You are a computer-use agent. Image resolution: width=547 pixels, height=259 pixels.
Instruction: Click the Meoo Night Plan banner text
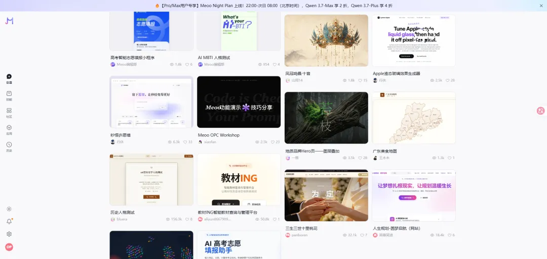click(x=274, y=6)
